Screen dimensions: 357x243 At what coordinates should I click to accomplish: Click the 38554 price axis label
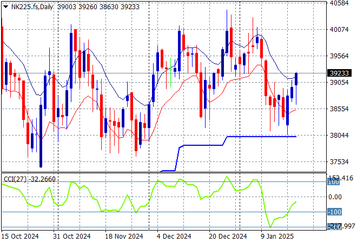coord(341,109)
